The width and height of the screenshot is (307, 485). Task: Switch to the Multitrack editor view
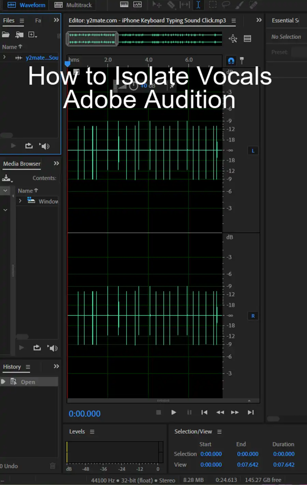click(x=73, y=5)
